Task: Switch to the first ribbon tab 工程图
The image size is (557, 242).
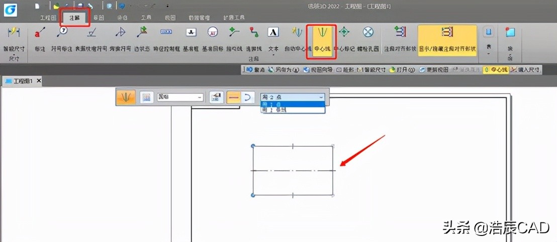Action: tap(48, 18)
